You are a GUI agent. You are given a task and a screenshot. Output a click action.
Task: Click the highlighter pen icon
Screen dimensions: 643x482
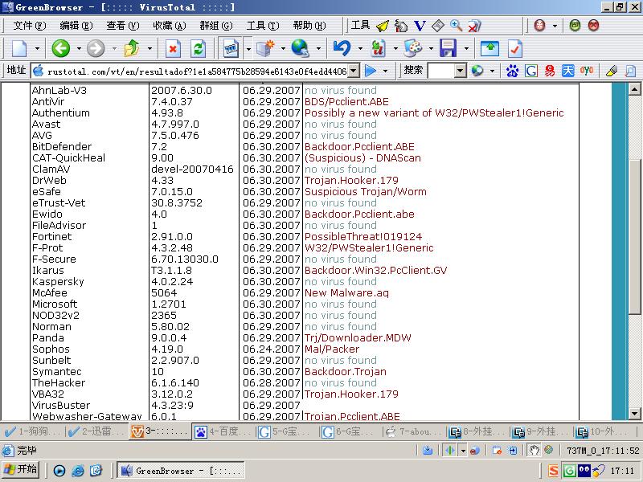[612, 71]
